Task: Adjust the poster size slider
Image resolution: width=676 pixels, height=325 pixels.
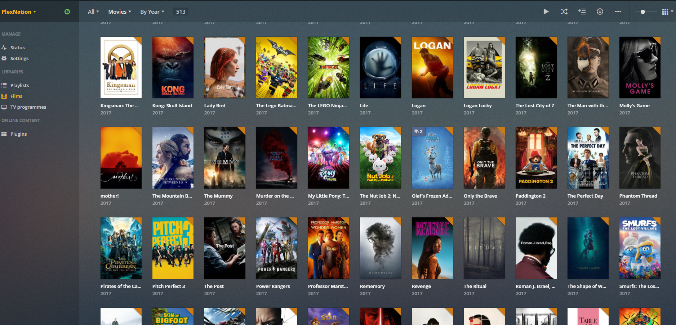Action: (x=643, y=12)
